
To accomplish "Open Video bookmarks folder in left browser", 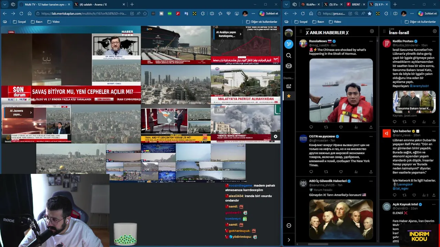I will (x=53, y=22).
